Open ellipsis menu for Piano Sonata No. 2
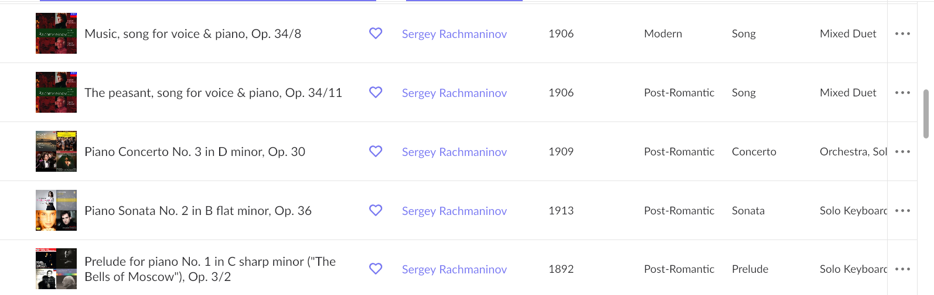 902,211
